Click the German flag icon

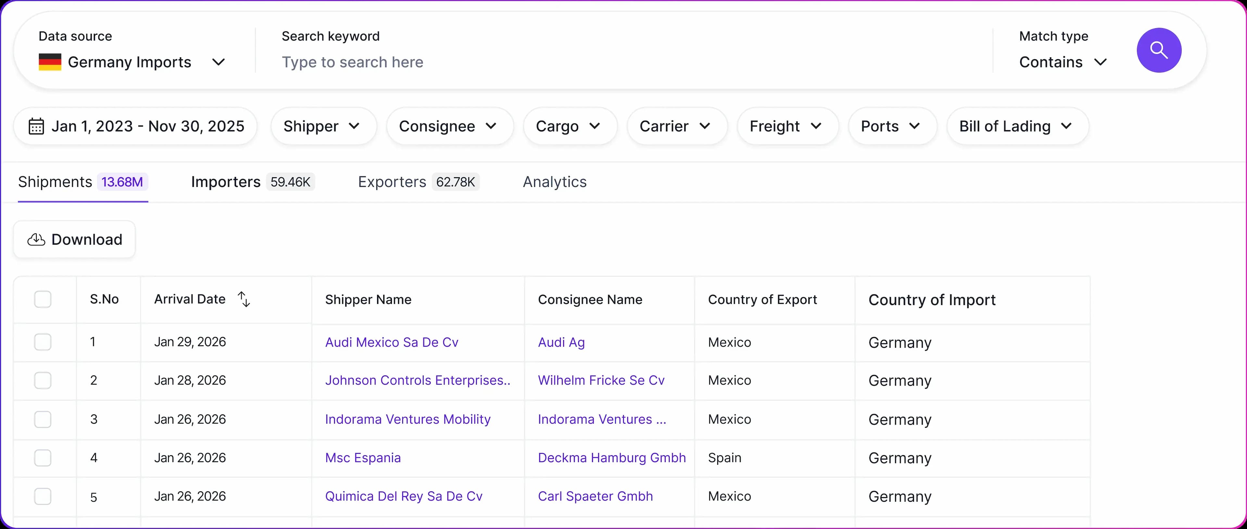pyautogui.click(x=50, y=62)
